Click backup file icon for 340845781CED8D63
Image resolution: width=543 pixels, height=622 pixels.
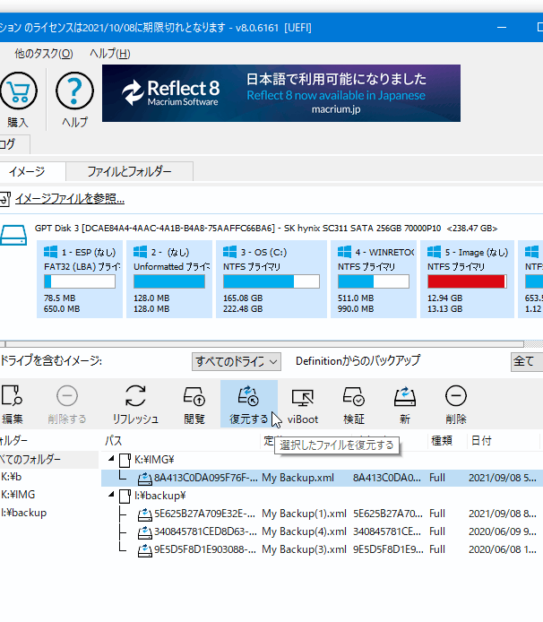coord(145,532)
